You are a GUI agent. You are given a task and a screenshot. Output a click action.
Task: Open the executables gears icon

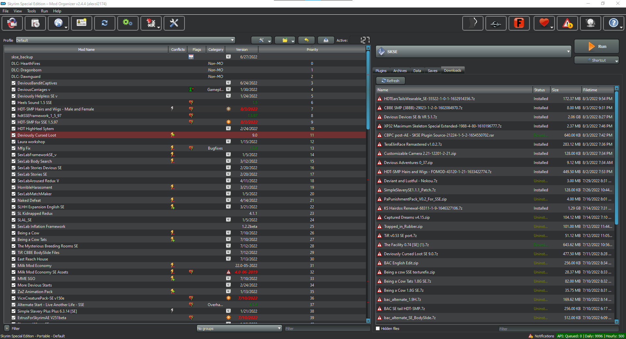pyautogui.click(x=128, y=23)
